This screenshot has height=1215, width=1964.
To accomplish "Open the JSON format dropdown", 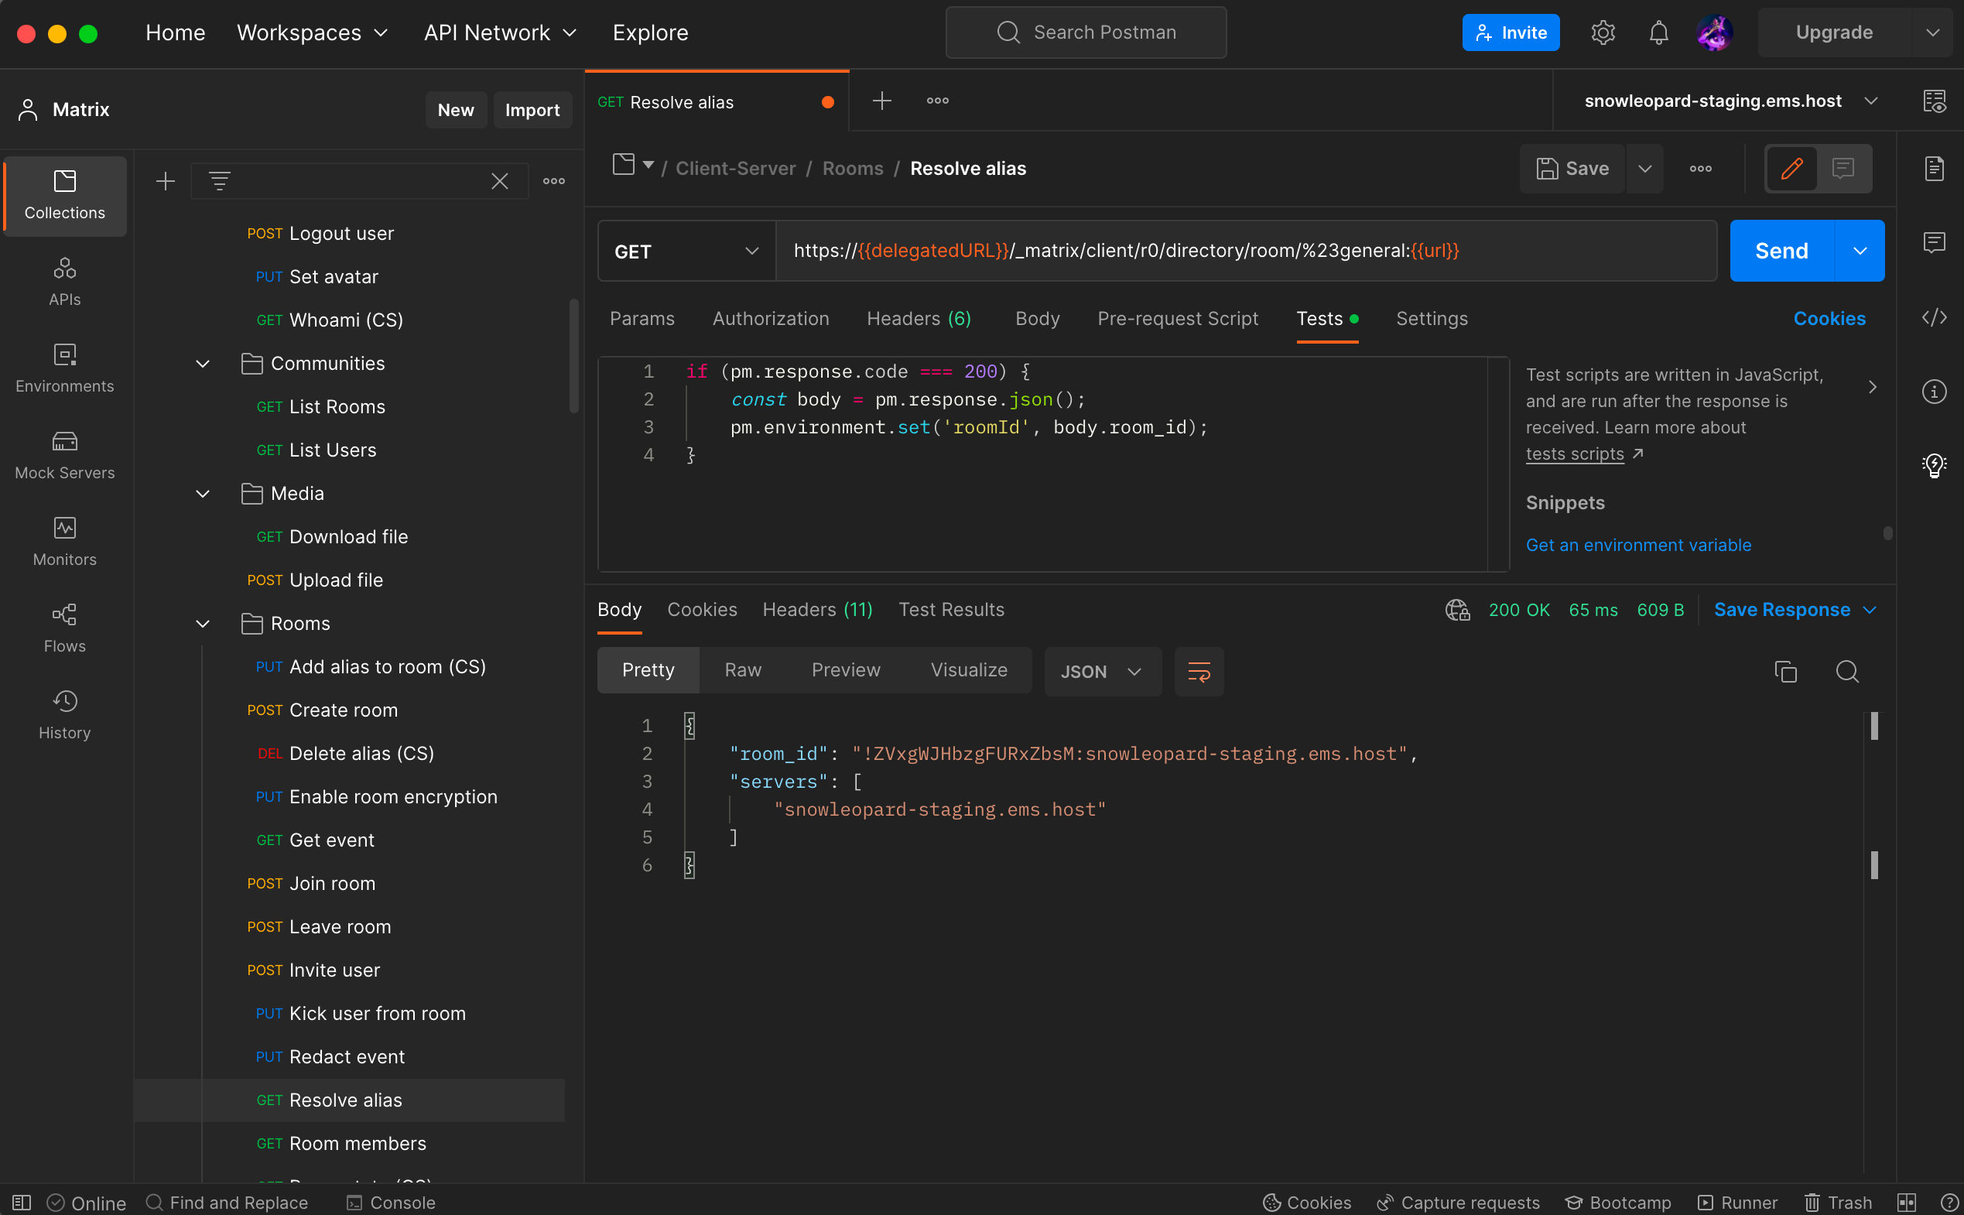I will (1102, 671).
